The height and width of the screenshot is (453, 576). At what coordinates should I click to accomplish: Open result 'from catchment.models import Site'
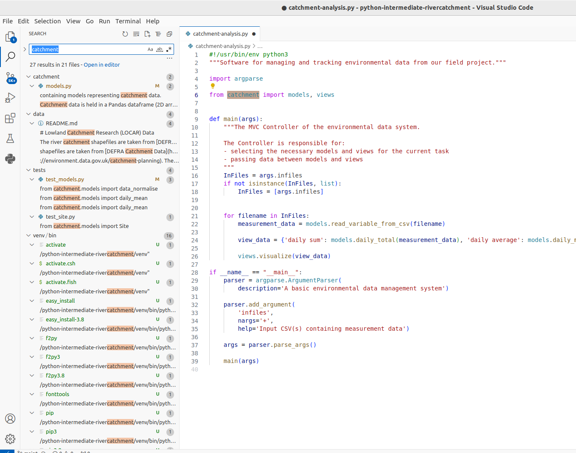(x=84, y=226)
